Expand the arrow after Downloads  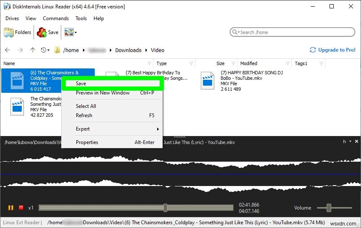pyautogui.click(x=146, y=50)
